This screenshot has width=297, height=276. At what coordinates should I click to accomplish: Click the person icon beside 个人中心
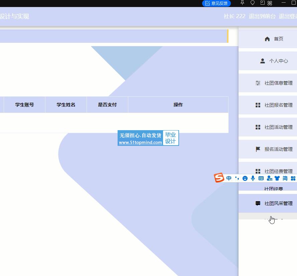click(x=263, y=61)
